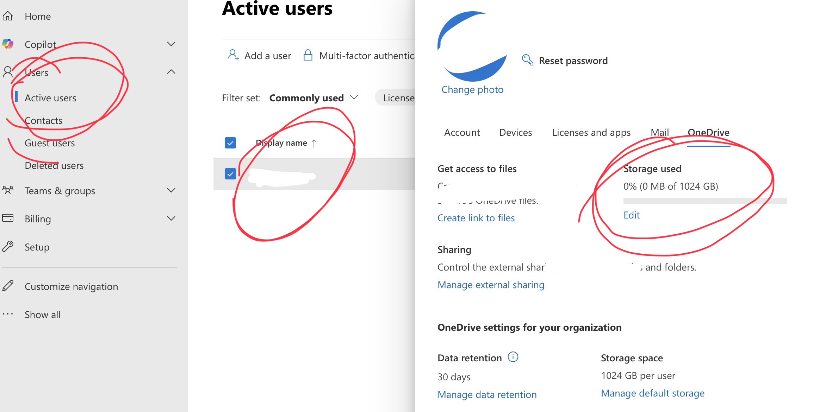This screenshot has height=412, width=832.
Task: Click the Copilot logo icon
Action: pyautogui.click(x=8, y=44)
